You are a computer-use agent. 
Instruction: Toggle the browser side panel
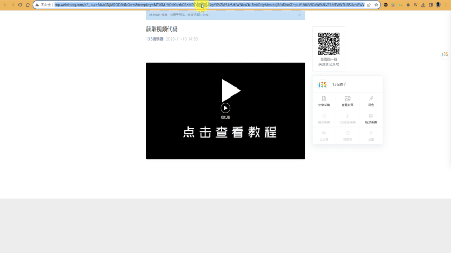pyautogui.click(x=430, y=5)
